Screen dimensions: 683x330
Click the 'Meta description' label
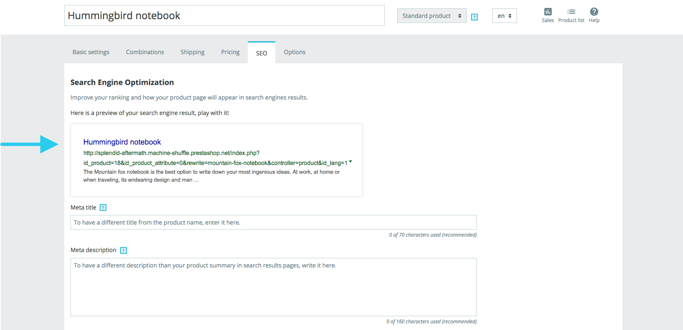[93, 250]
